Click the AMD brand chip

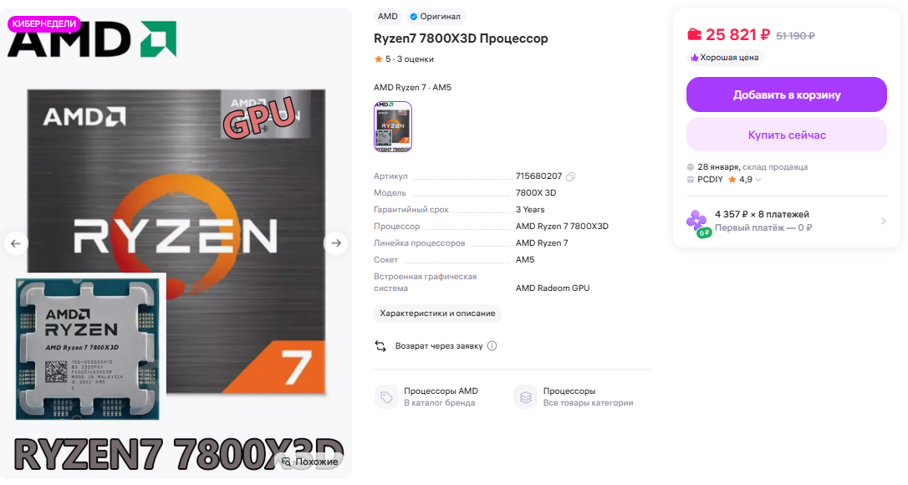point(387,16)
